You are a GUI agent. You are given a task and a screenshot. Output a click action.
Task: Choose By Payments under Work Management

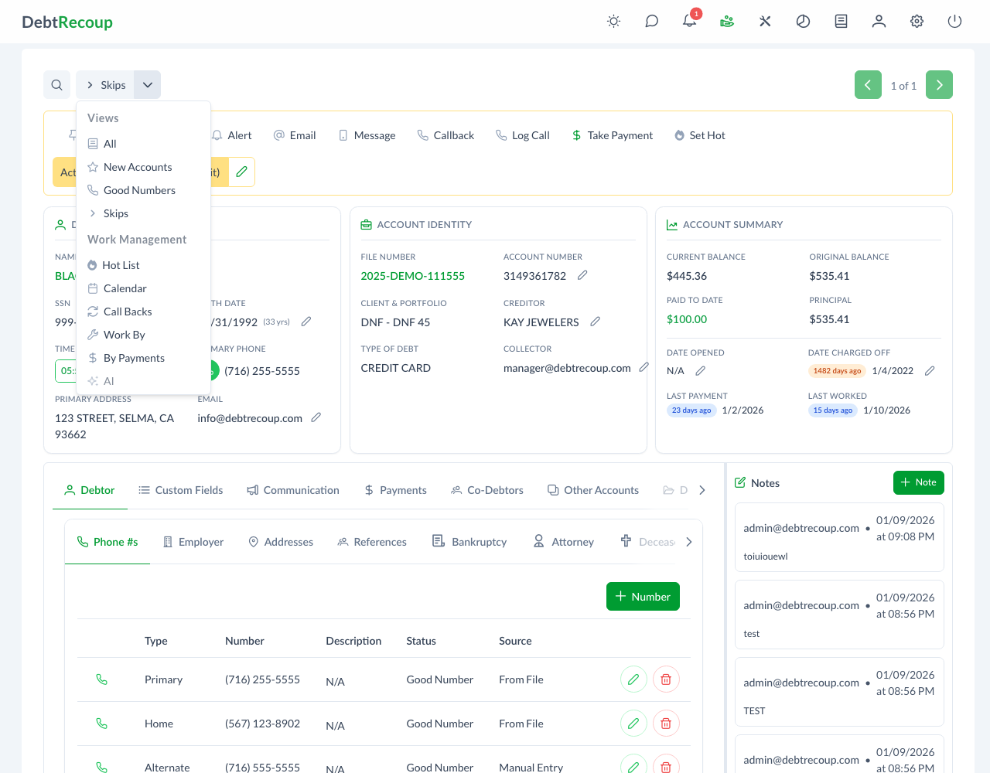135,358
